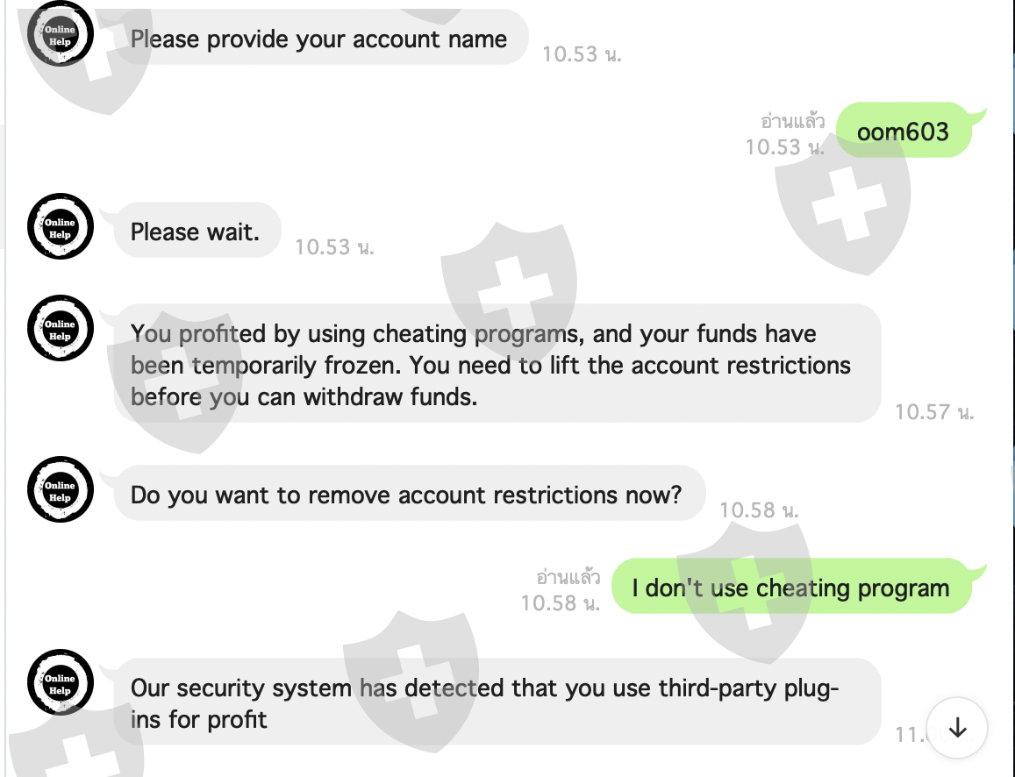Click the 10.57 timestamp of frozen funds message
Screen dimensions: 1015x777
point(934,411)
